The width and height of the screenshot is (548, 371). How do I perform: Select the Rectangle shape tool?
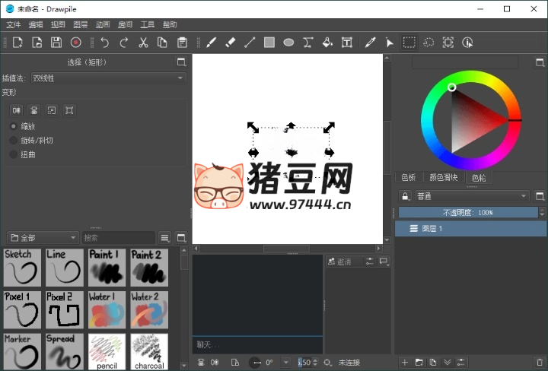coord(269,43)
